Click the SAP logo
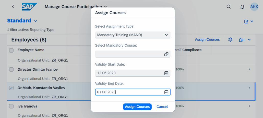Viewport: 263px width, 118px height. pos(30,7)
